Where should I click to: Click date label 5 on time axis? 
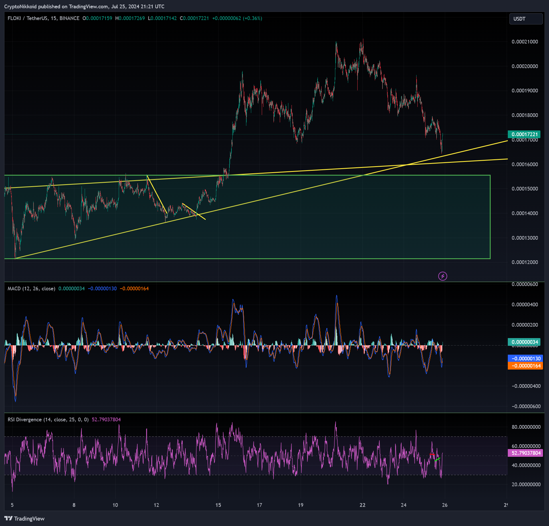click(x=12, y=505)
